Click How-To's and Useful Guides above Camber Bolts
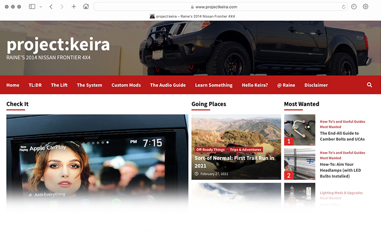 (342, 122)
